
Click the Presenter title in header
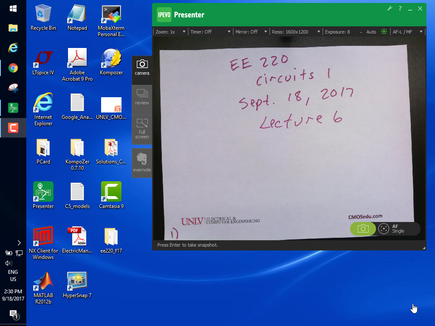coord(189,15)
